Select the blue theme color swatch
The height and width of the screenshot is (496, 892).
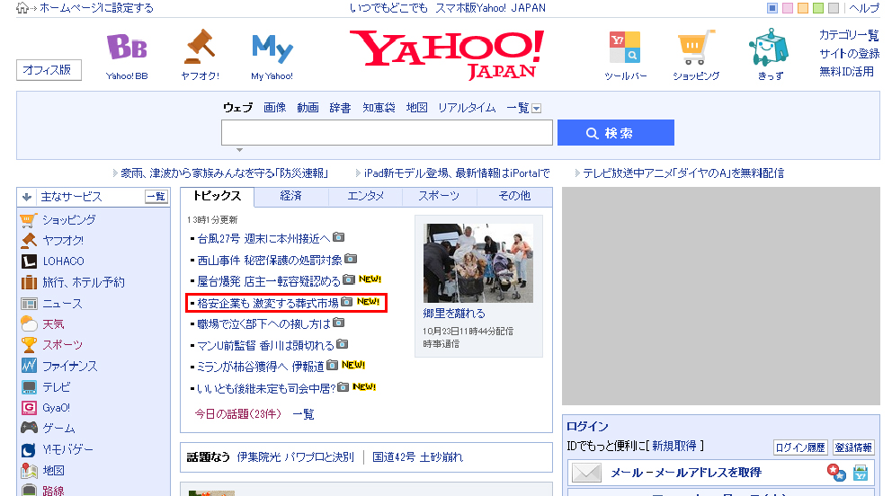point(772,8)
